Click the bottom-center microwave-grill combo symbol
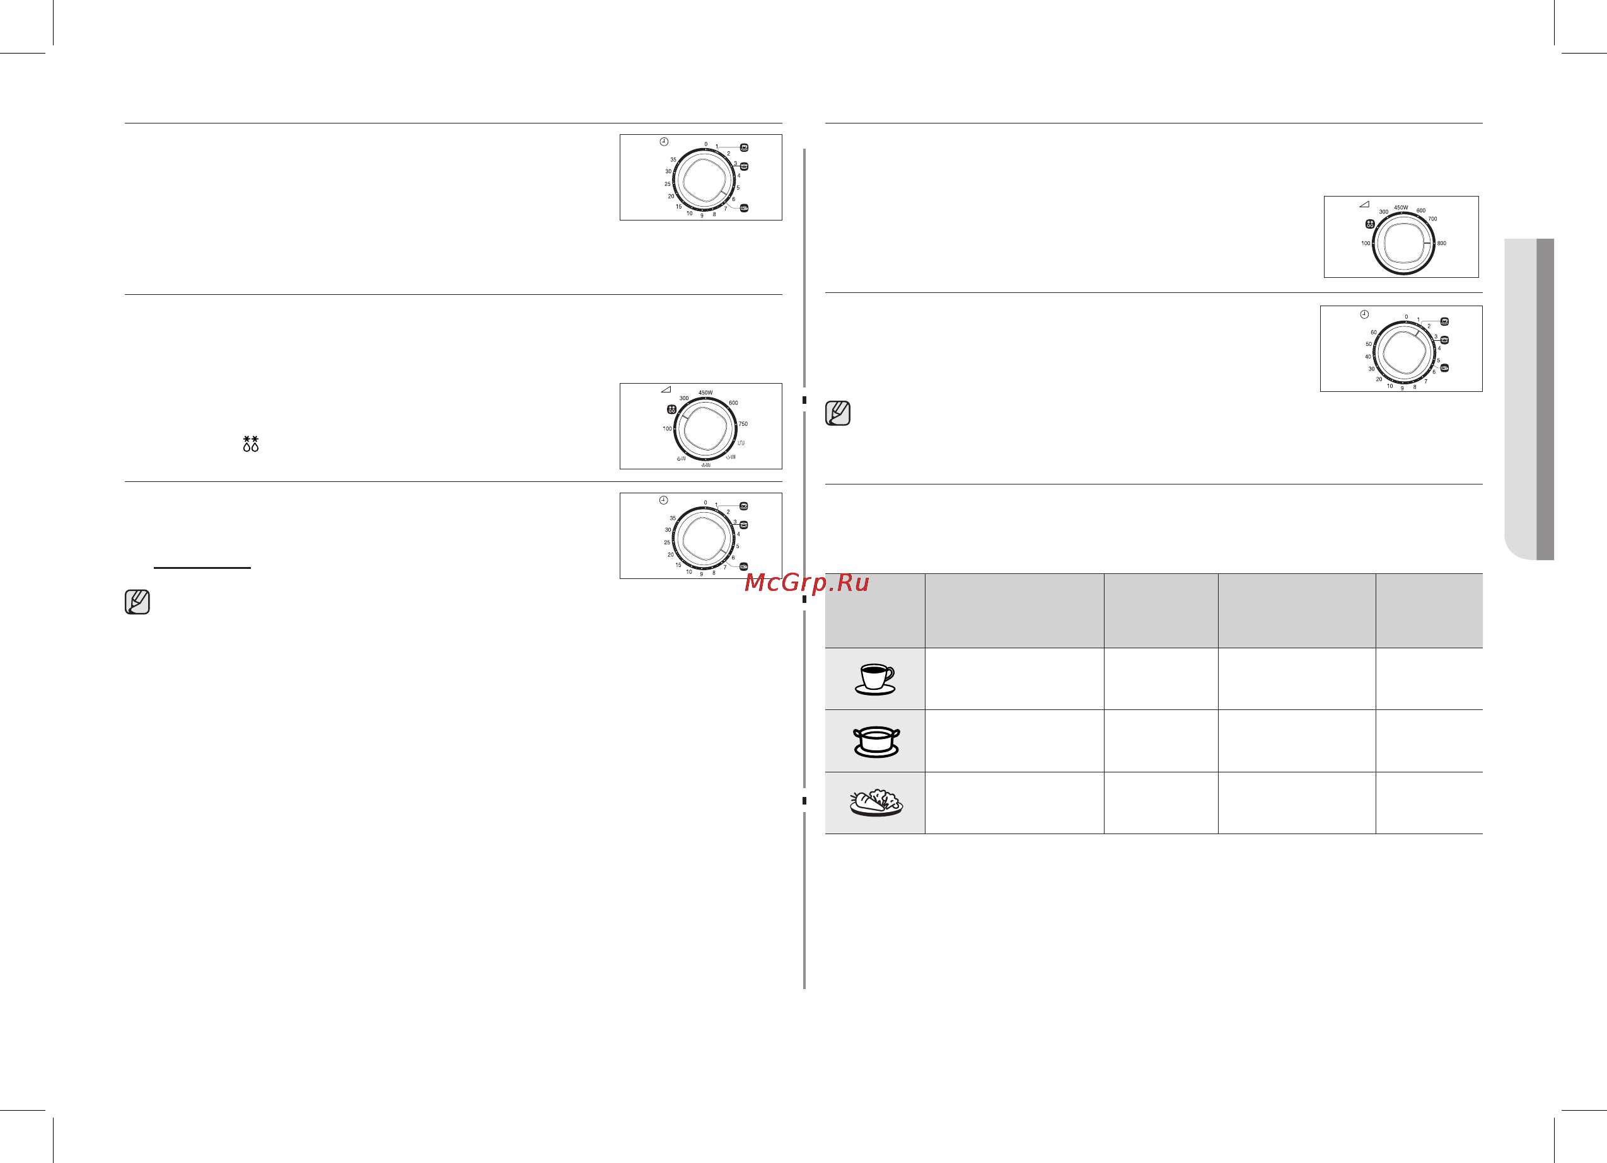 coord(705,465)
